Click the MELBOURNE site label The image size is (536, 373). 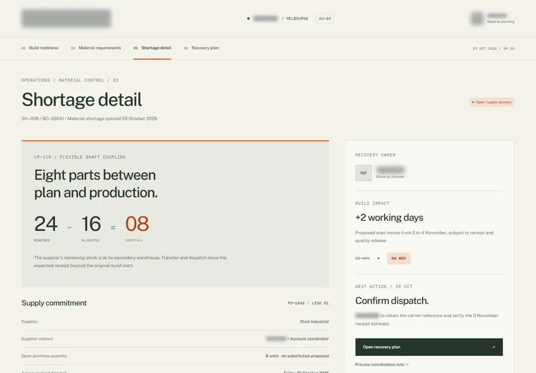click(x=297, y=18)
